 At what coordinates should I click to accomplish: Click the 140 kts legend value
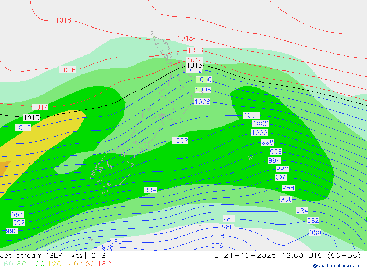tap(71, 264)
